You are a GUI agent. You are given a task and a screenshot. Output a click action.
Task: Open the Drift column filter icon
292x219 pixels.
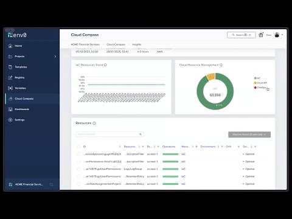coord(238,147)
